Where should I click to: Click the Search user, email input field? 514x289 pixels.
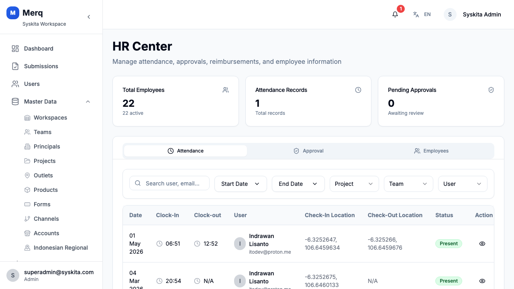[x=169, y=183]
